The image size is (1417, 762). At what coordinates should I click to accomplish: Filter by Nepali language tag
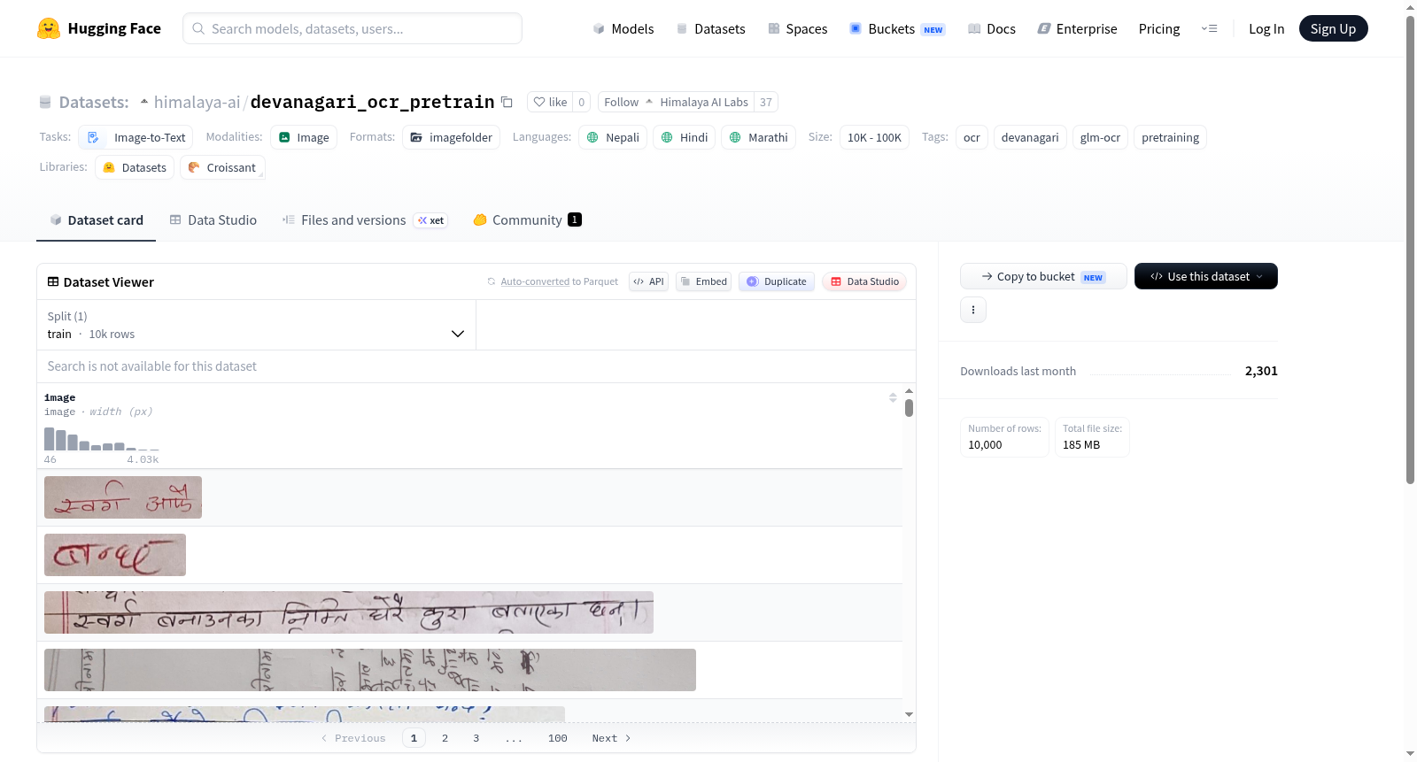(x=612, y=137)
